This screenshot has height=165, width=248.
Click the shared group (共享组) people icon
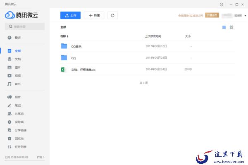click(10, 114)
